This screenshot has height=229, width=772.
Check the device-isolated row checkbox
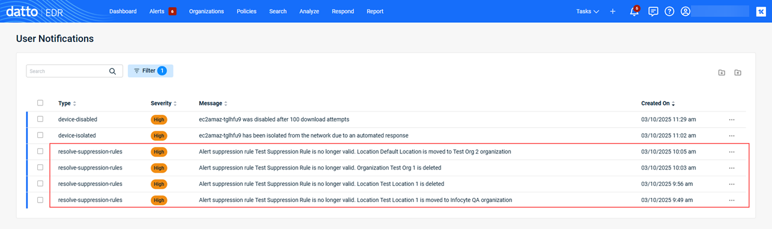coord(40,135)
